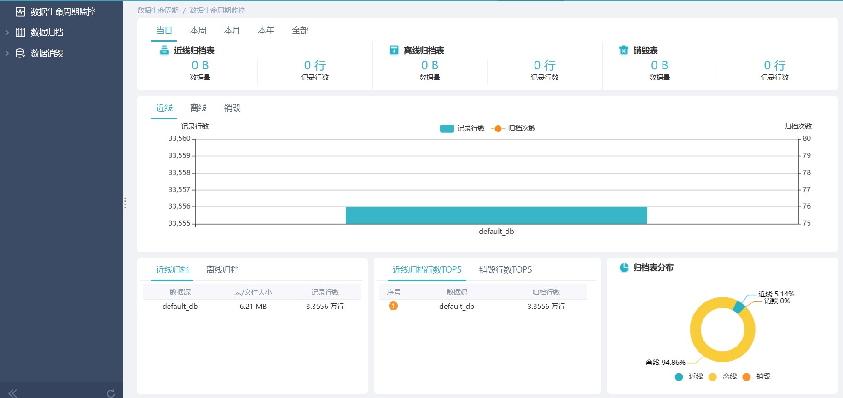
Task: Click the 销毁表 trash icon
Action: point(624,50)
